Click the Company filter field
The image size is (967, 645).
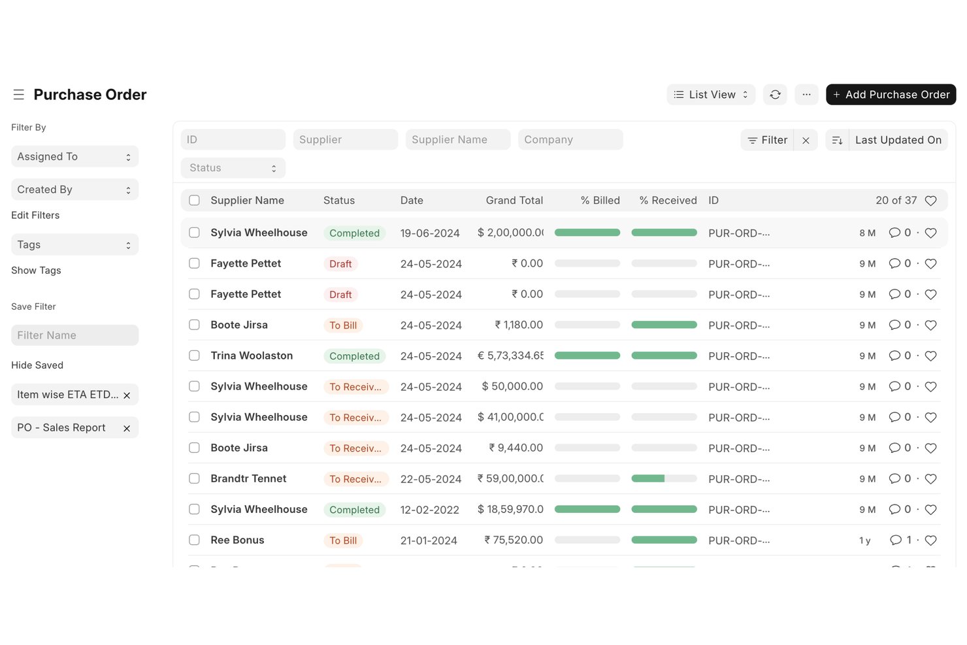[x=570, y=140]
